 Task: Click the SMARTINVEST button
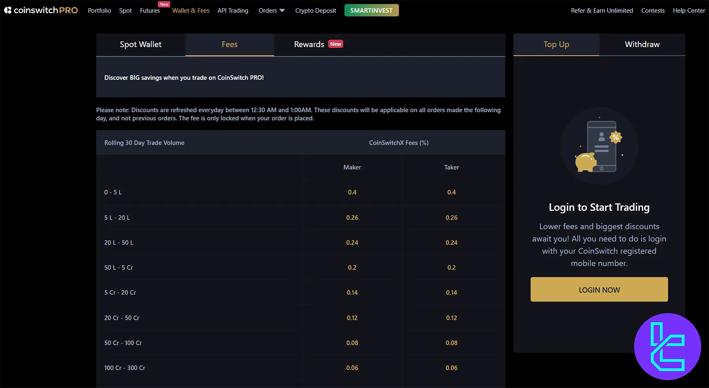[371, 10]
